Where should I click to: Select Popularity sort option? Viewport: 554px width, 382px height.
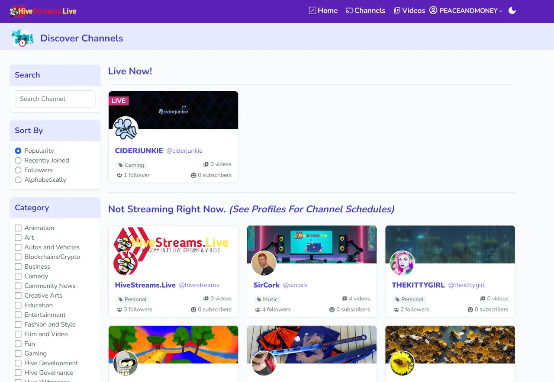coord(18,151)
